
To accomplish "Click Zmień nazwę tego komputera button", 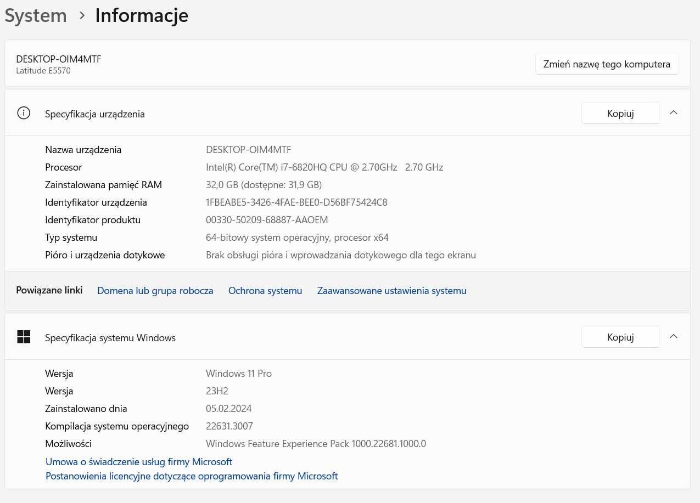I will coord(607,64).
